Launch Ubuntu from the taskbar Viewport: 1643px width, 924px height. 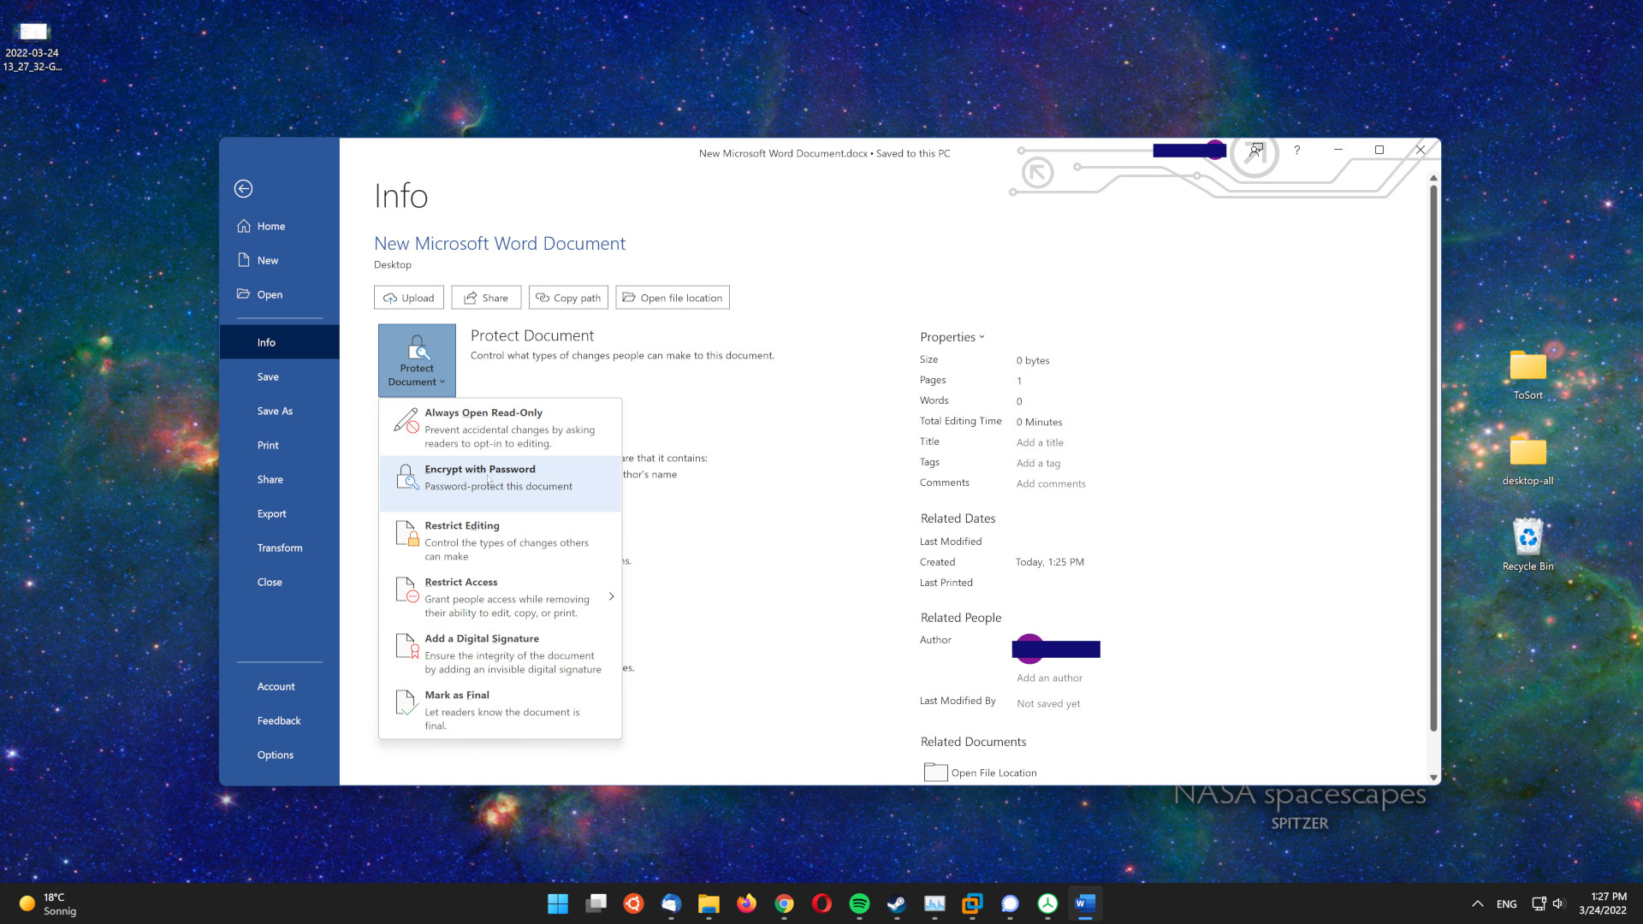click(633, 903)
